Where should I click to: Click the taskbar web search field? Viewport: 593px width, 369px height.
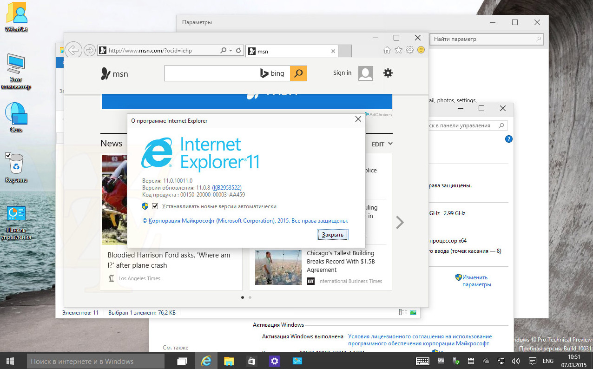95,361
